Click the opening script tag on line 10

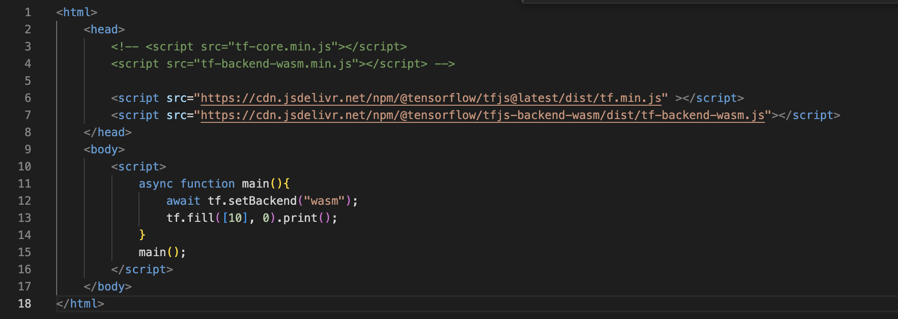click(x=139, y=167)
